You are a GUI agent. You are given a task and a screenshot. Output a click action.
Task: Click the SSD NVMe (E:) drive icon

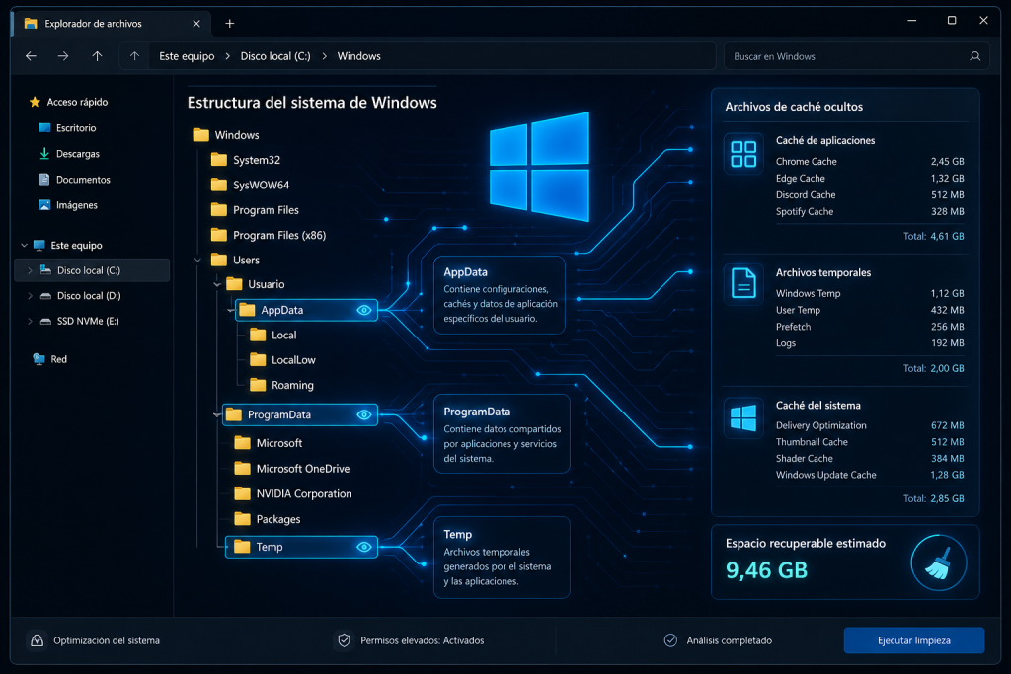[x=45, y=321]
